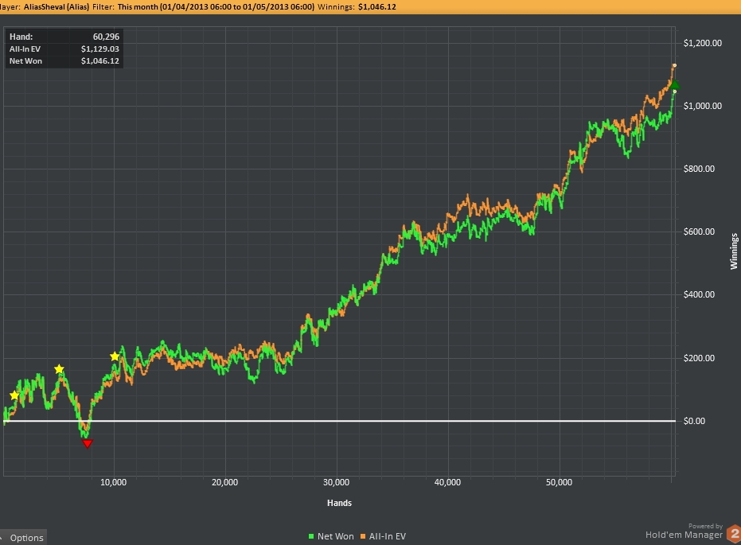This screenshot has width=741, height=545.
Task: Click the All-In EV value in info box
Action: (99, 49)
